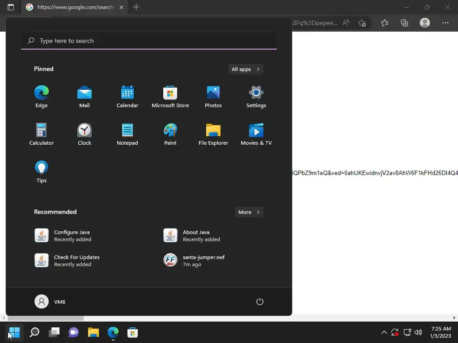Add this page to favorites
The height and width of the screenshot is (343, 458).
(x=362, y=23)
